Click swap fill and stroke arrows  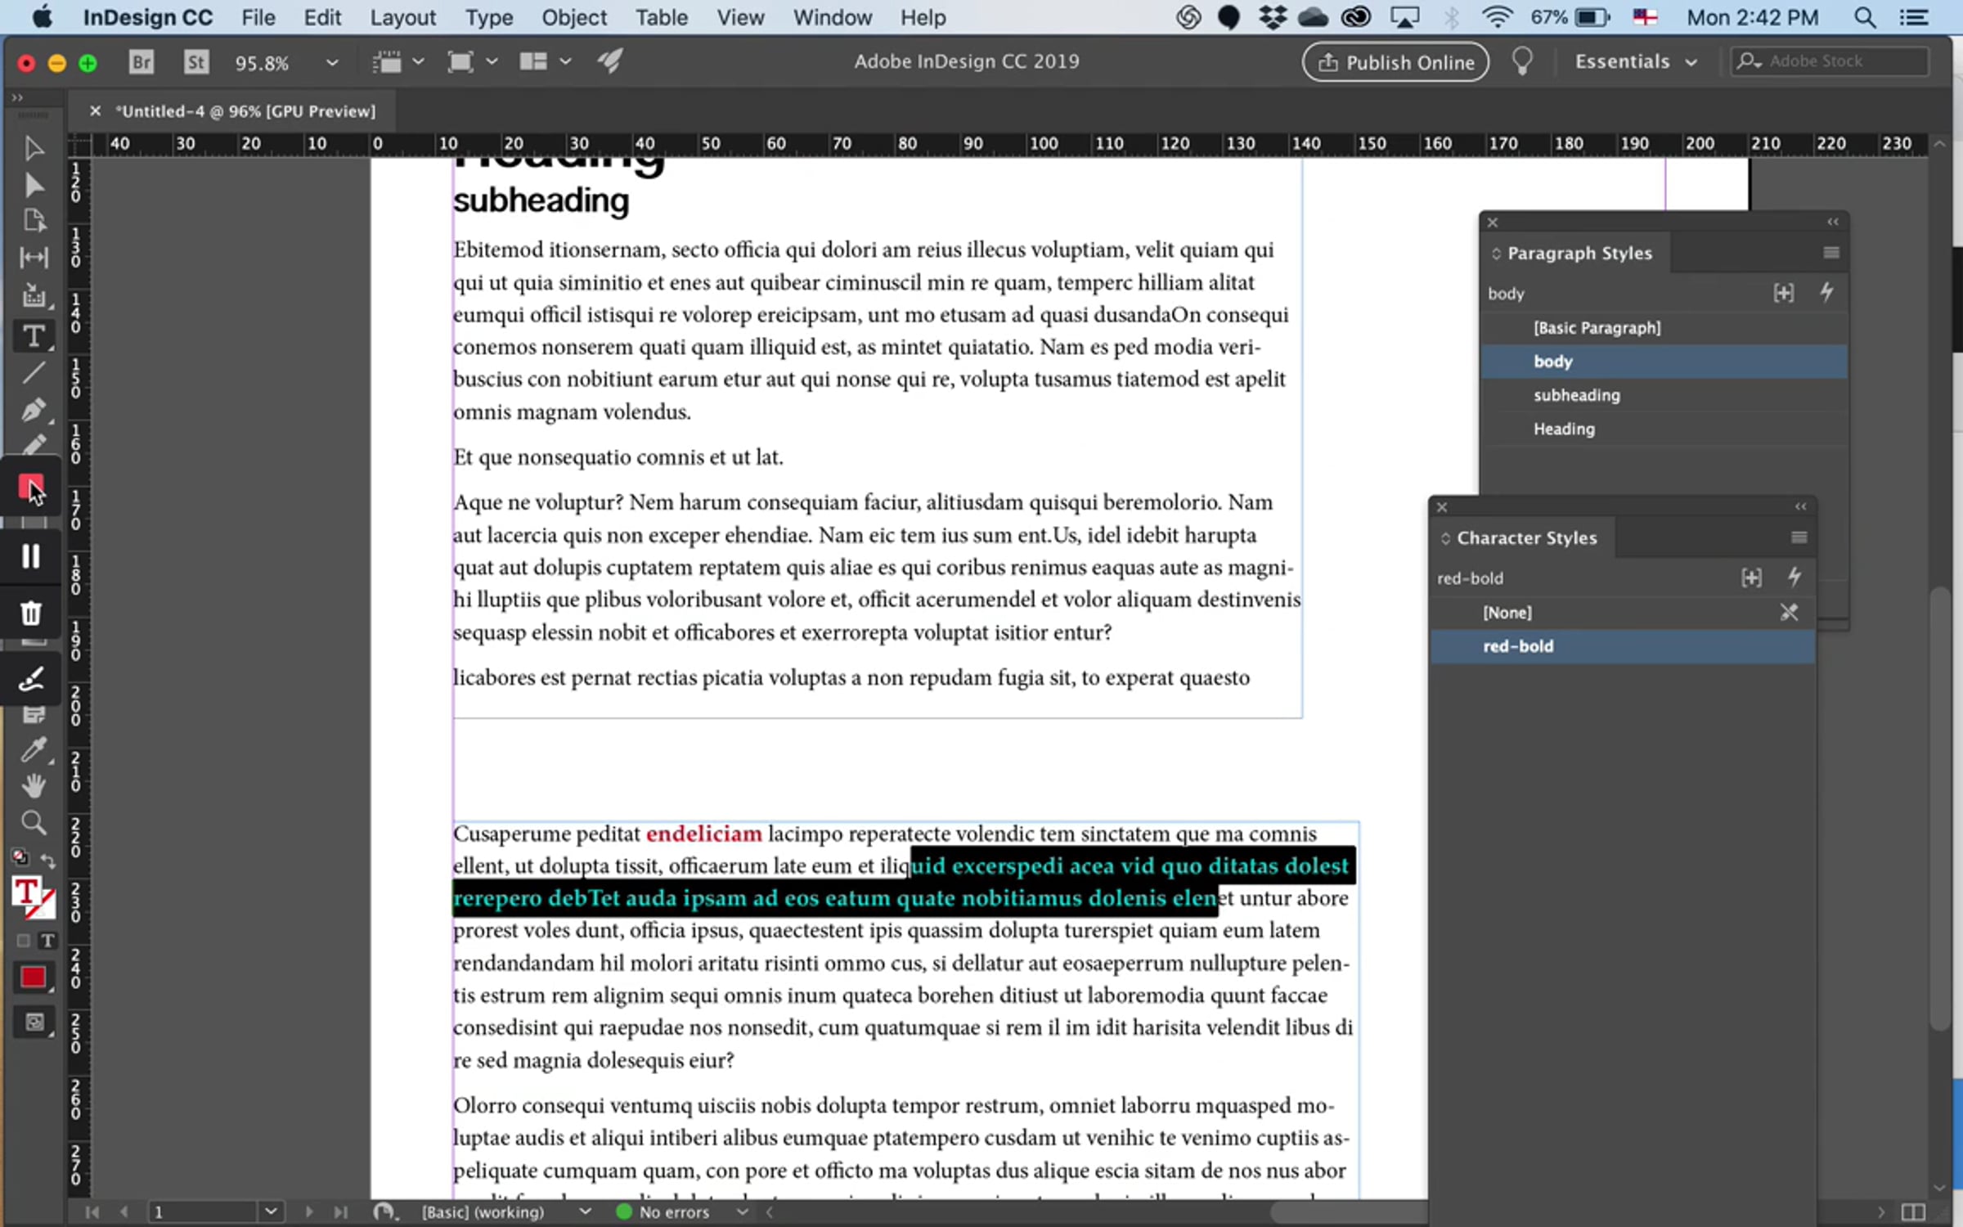[48, 861]
